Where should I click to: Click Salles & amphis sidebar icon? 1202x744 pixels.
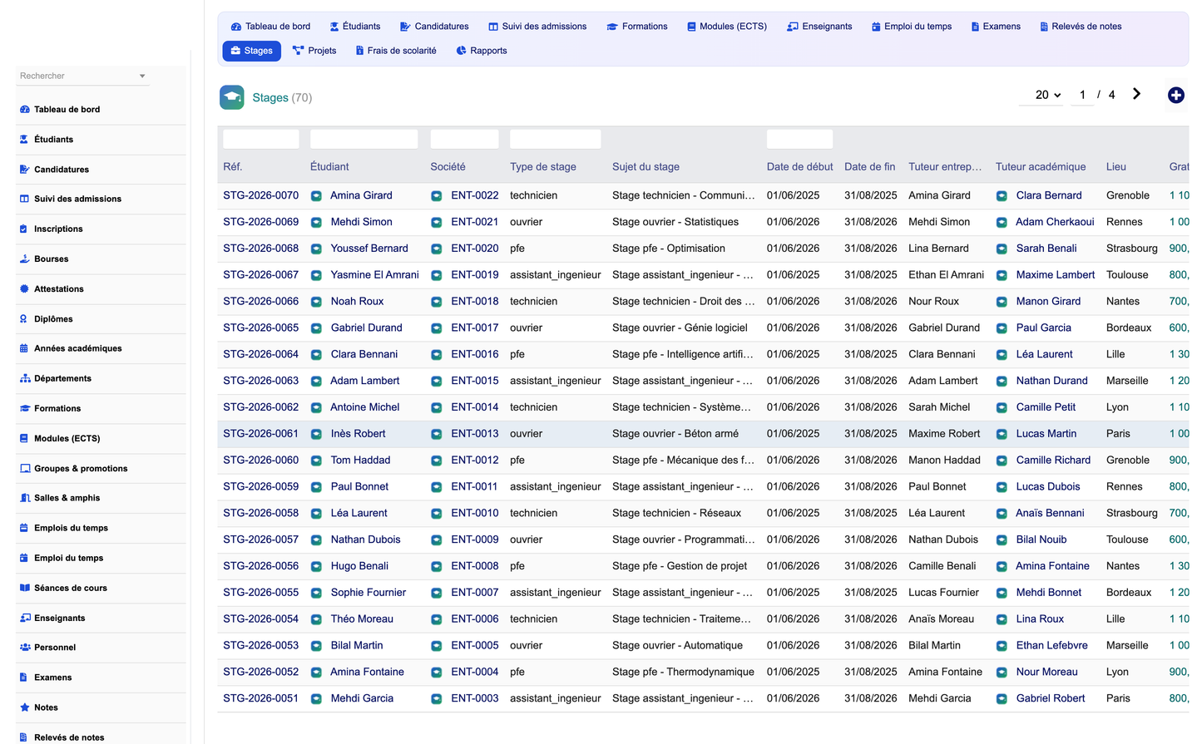24,498
